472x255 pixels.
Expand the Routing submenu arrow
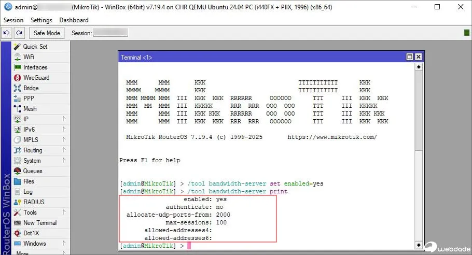(x=64, y=150)
